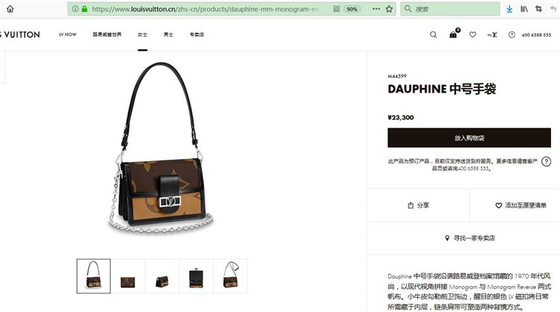560x312 pixels.
Task: Click 寻找一家专卖店 store finder link
Action: point(470,238)
